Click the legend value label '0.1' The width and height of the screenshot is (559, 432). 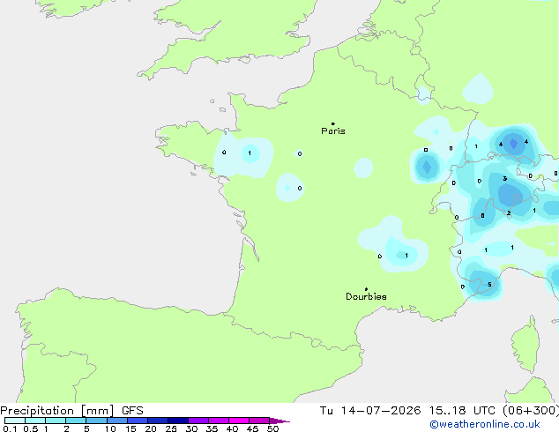[x=10, y=428]
